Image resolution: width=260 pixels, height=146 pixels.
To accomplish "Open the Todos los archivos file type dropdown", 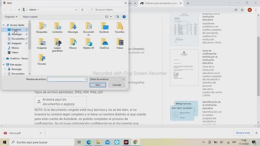I will [x=107, y=79].
